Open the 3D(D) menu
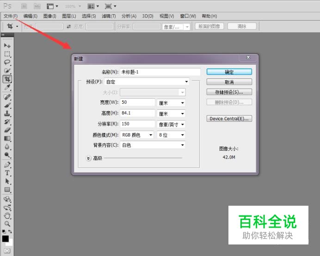This screenshot has width=320, height=256. (x=148, y=16)
